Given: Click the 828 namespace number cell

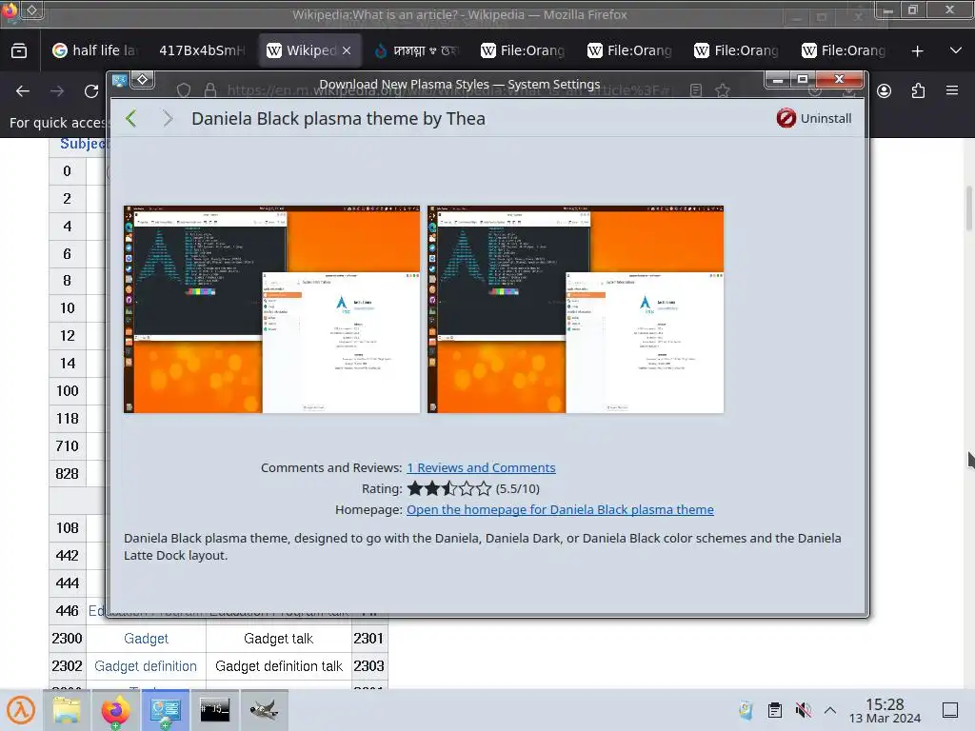Looking at the screenshot, I should click(x=68, y=474).
